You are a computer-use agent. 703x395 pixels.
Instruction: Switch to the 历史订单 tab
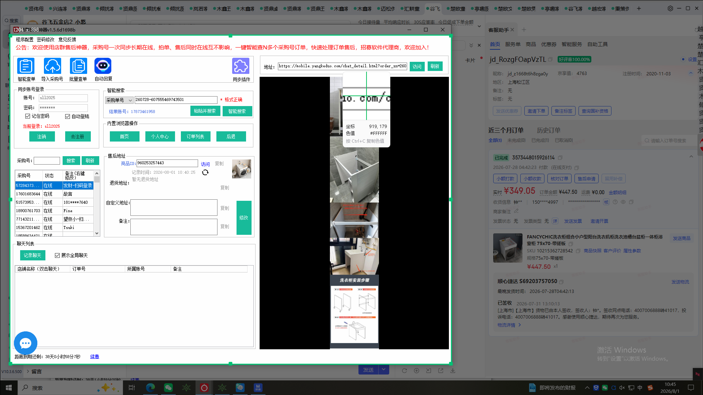coord(548,130)
